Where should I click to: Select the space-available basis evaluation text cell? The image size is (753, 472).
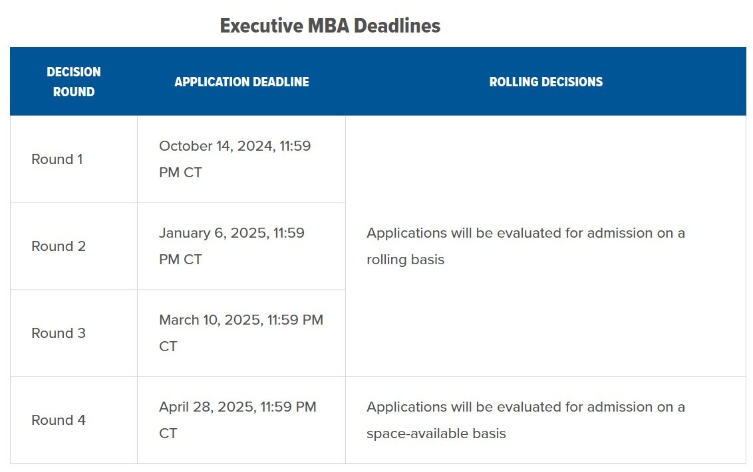[x=526, y=420]
